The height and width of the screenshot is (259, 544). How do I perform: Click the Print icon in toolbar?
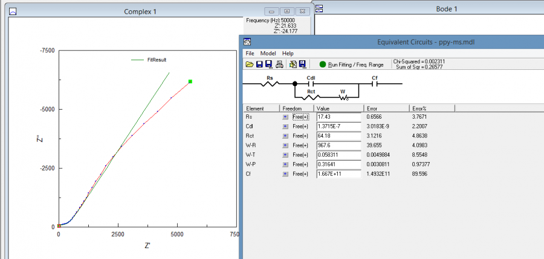(x=279, y=64)
